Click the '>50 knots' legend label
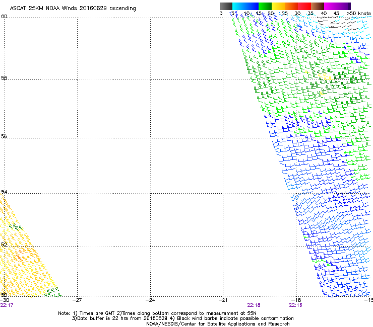Screen dimensions: 373x327 pyautogui.click(x=358, y=14)
